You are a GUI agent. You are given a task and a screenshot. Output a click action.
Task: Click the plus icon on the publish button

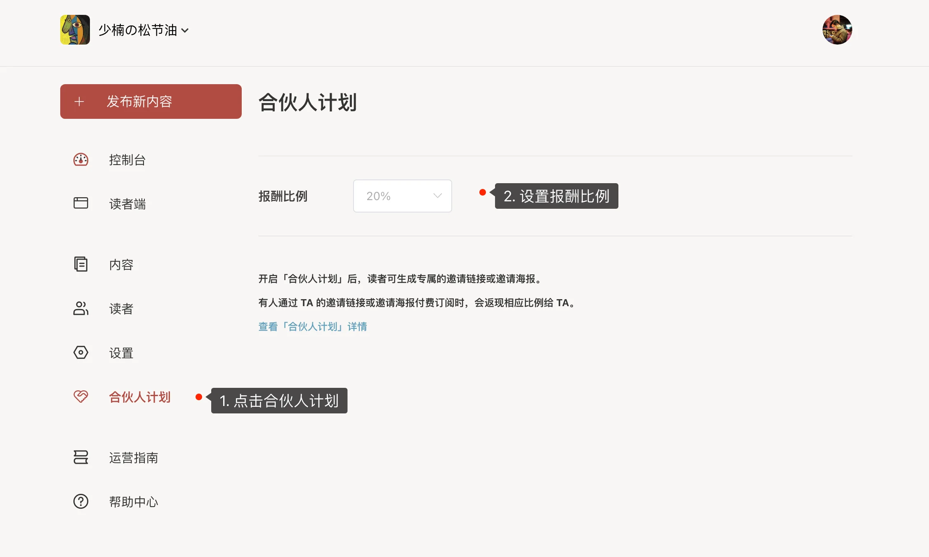pos(79,101)
